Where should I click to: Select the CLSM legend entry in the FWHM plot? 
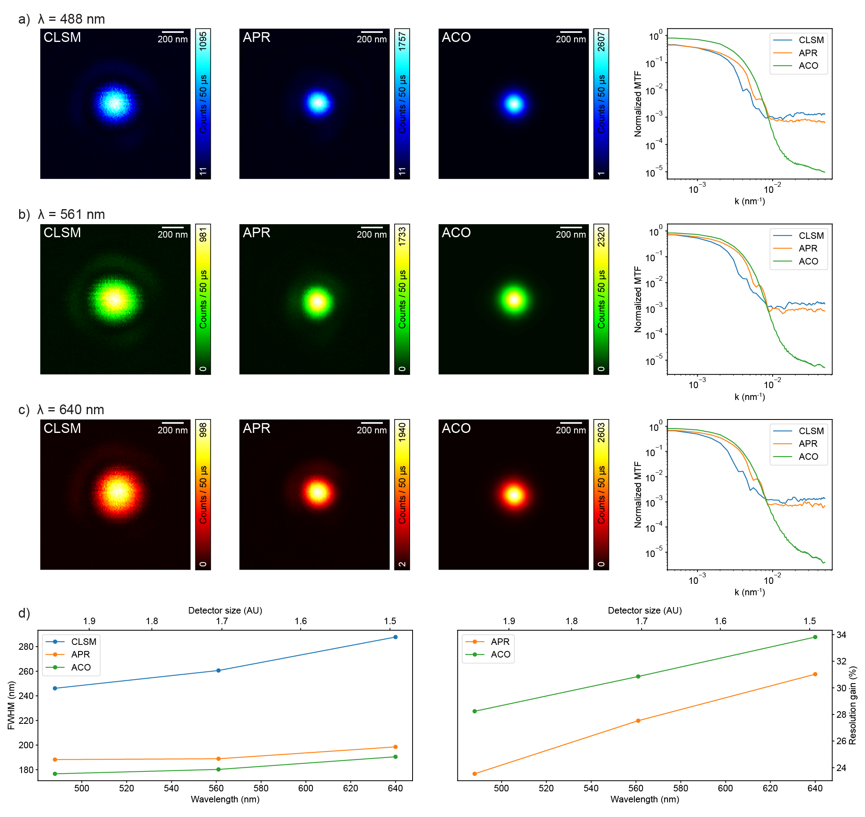coord(71,642)
